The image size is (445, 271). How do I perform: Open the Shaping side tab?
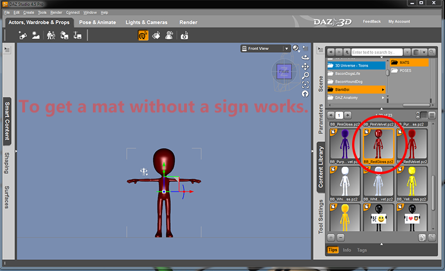point(7,163)
